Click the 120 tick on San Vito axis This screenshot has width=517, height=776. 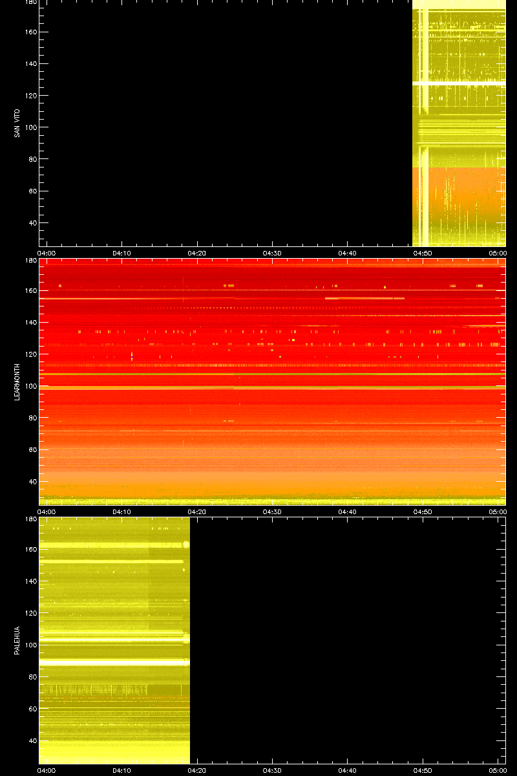pos(30,96)
